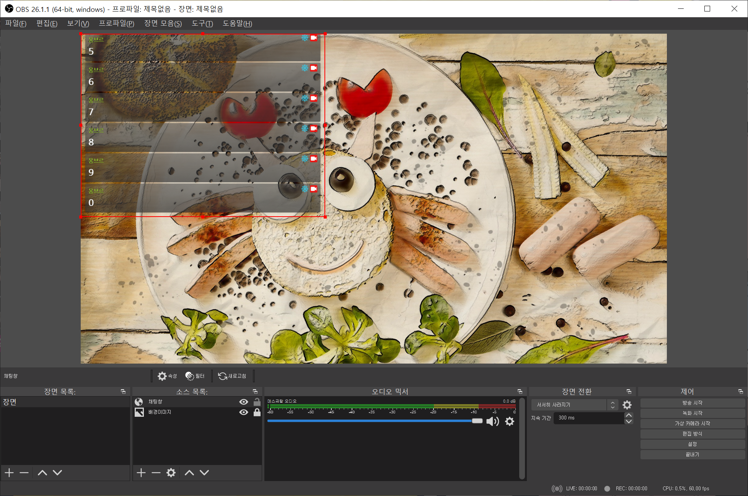
Task: Mute the desktop audio speaker icon
Action: (492, 421)
